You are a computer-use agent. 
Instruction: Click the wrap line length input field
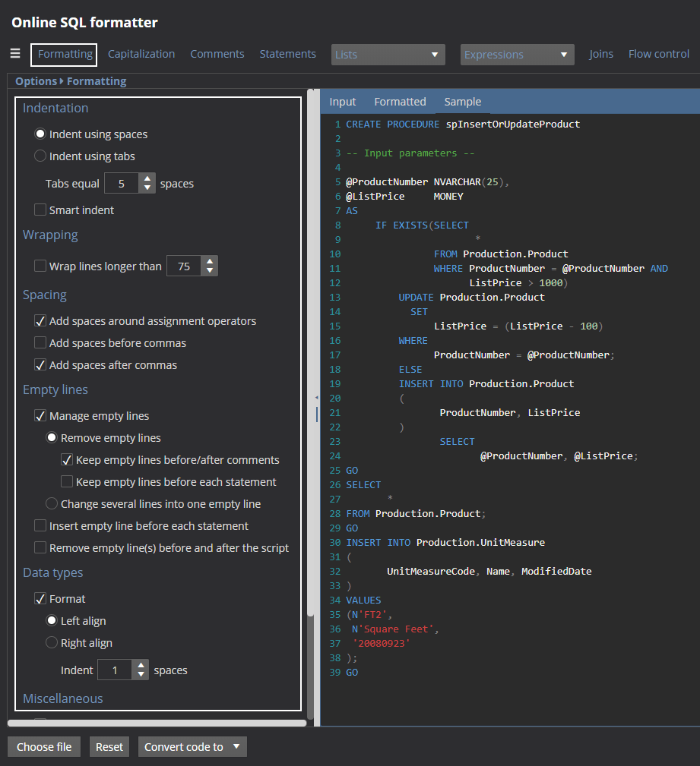pos(184,266)
